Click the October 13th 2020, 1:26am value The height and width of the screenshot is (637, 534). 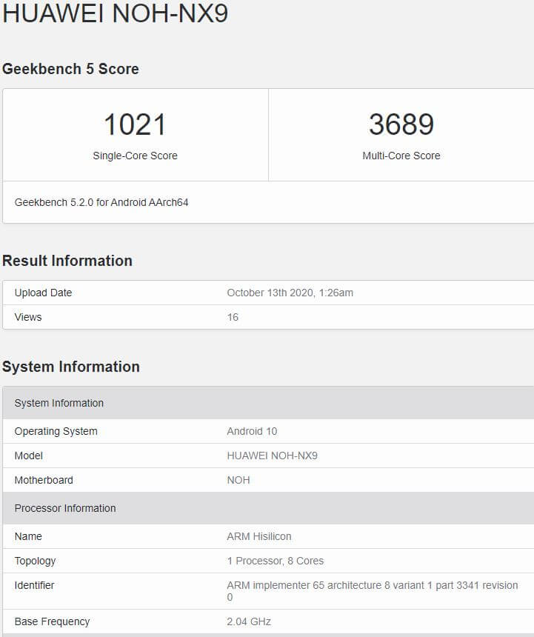tap(290, 293)
